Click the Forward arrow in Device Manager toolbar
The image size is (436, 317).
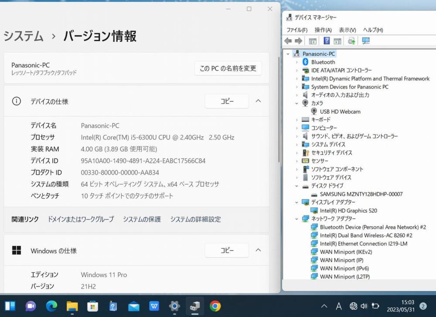(298, 41)
